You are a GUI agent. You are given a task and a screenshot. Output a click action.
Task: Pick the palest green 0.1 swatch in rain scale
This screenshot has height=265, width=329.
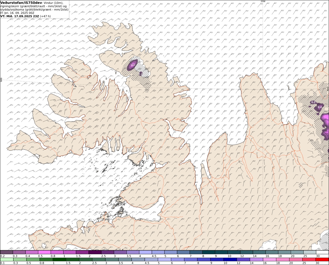tap(7, 259)
